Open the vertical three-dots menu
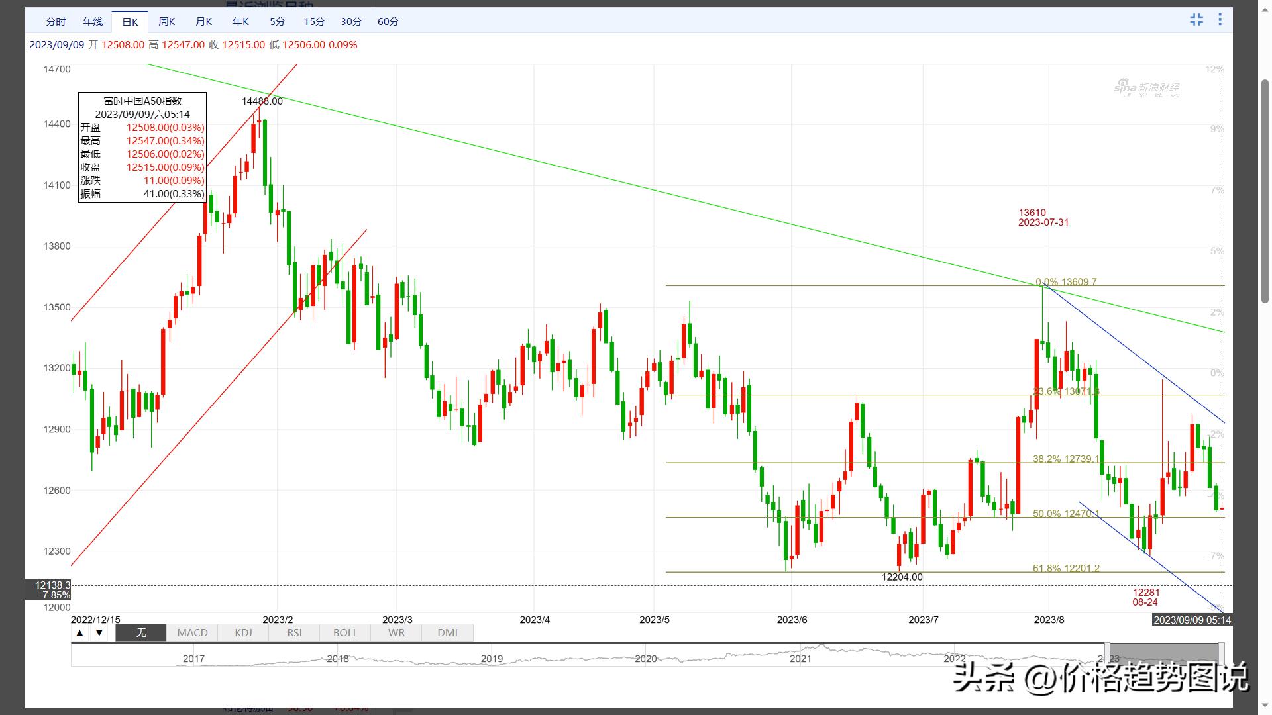1272x715 pixels. click(x=1220, y=20)
